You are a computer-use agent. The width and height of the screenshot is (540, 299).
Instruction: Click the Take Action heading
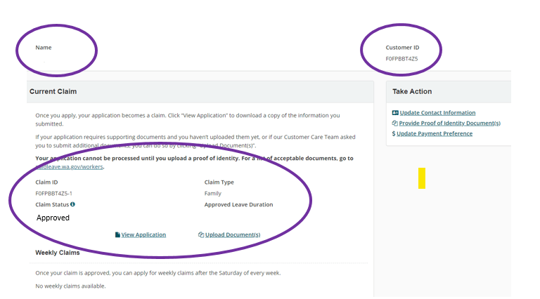[412, 91]
